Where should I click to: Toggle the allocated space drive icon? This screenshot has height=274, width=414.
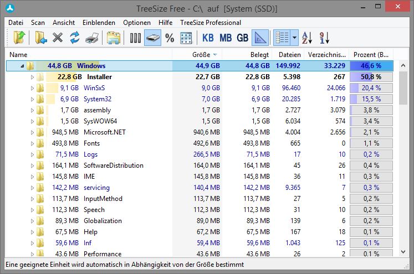coord(152,38)
